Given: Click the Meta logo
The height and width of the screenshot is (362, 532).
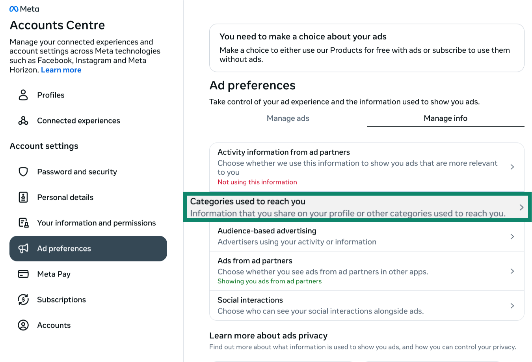Looking at the screenshot, I should pos(24,9).
